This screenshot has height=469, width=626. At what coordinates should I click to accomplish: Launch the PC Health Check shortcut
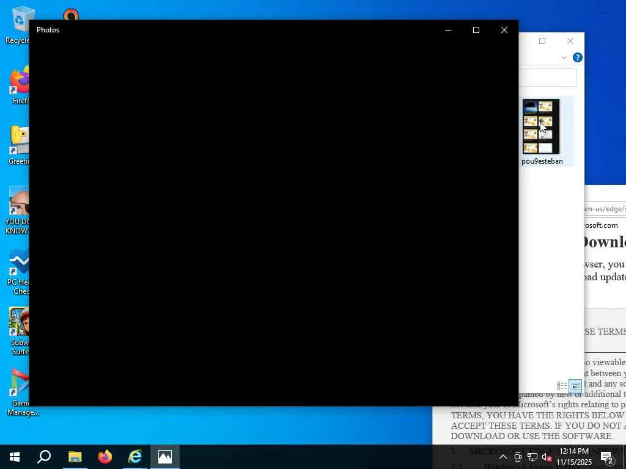(x=18, y=272)
